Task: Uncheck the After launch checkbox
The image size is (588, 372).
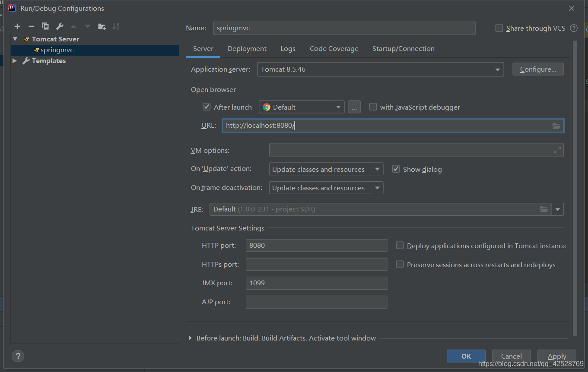Action: coord(207,107)
